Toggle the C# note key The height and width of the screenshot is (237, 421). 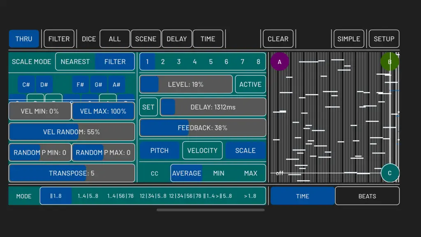26,85
